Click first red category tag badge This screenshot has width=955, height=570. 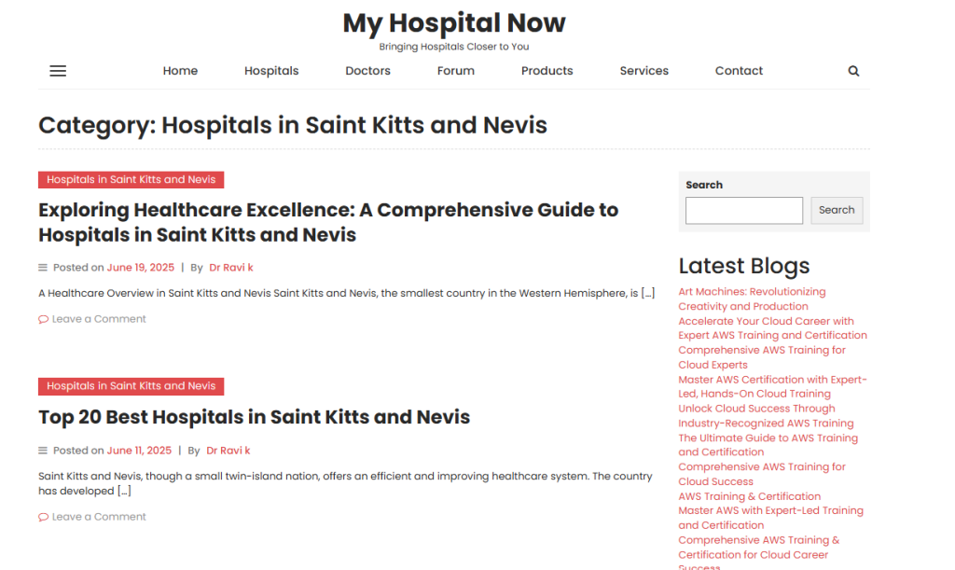click(131, 180)
